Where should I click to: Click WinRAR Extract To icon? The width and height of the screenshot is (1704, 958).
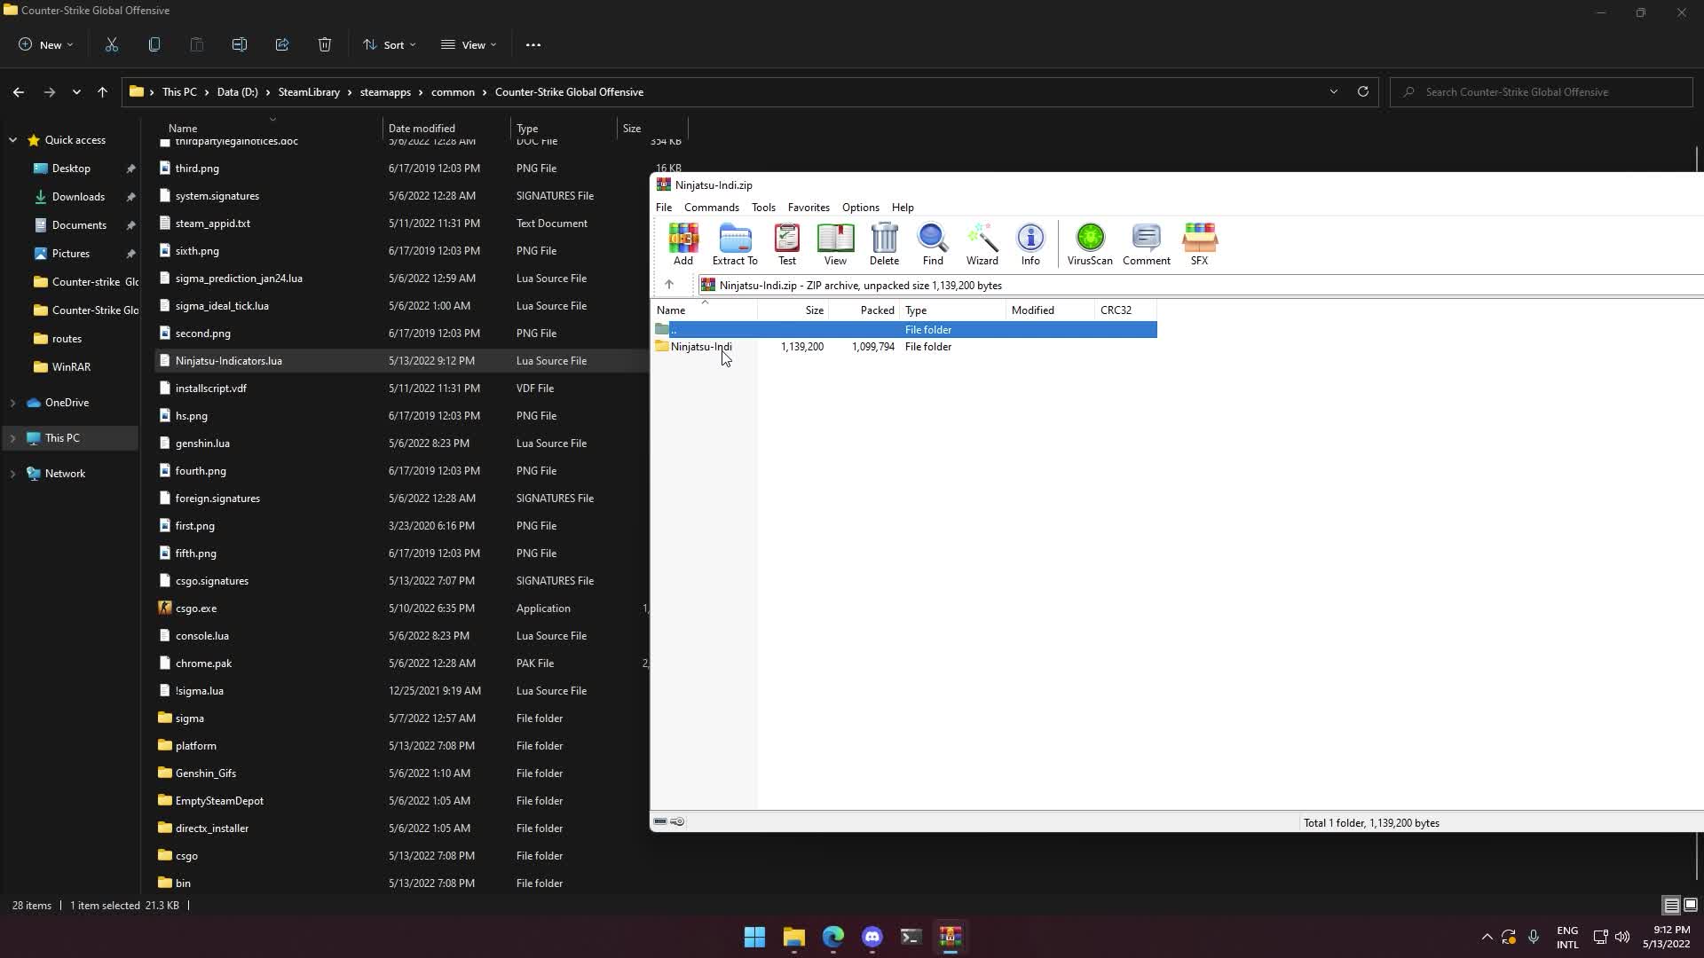pyautogui.click(x=735, y=244)
